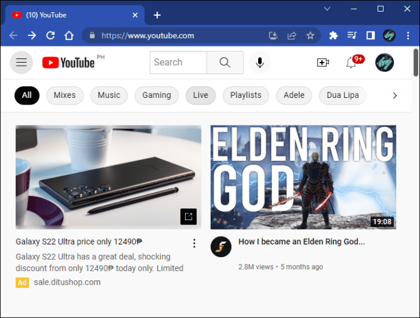Select the Dua Lipa filter chip
This screenshot has width=420, height=318.
click(343, 95)
